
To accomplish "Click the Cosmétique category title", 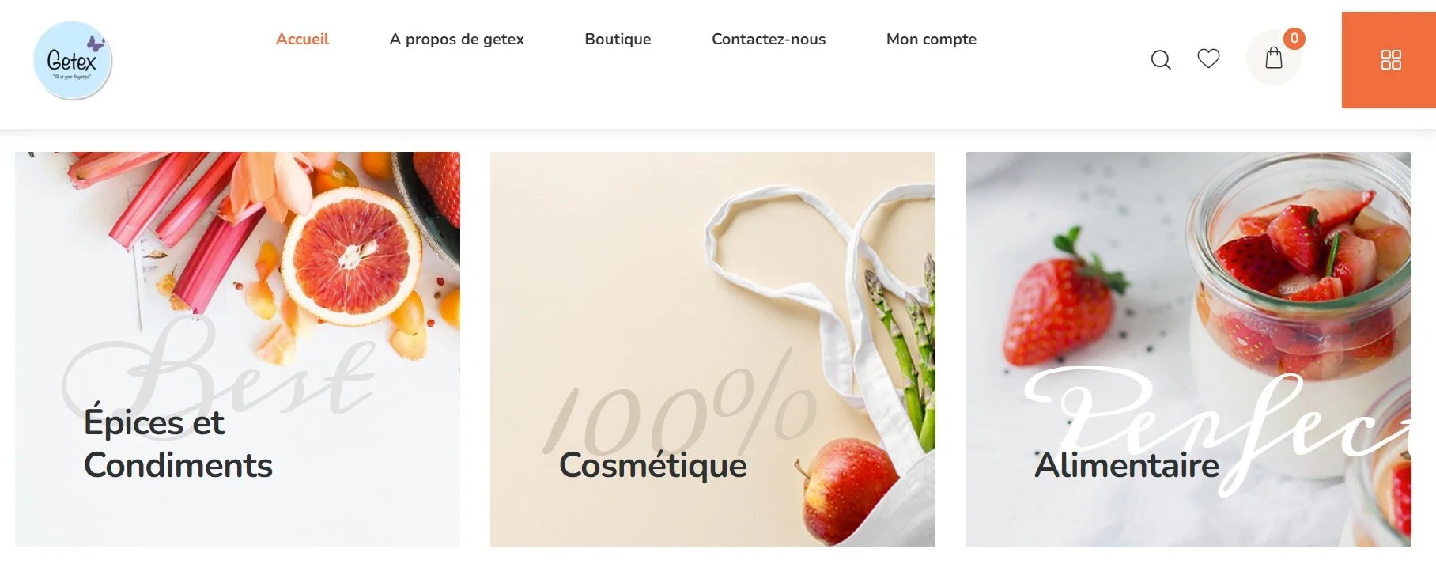I will 653,465.
